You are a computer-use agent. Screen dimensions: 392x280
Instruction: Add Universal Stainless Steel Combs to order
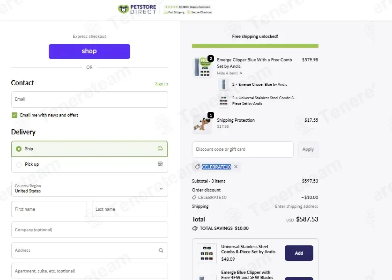pos(299,253)
